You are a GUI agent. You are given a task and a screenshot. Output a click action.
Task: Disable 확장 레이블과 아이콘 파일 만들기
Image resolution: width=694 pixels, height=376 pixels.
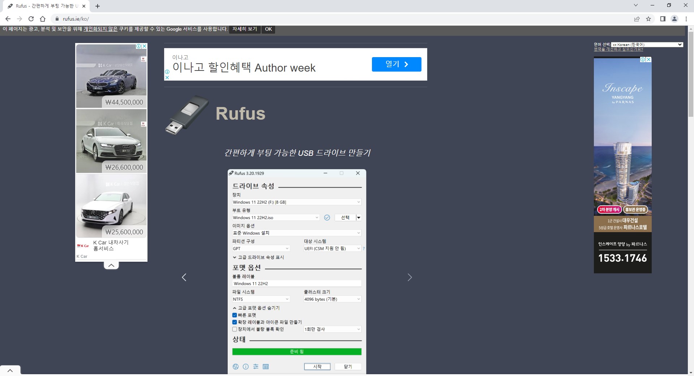(x=235, y=322)
